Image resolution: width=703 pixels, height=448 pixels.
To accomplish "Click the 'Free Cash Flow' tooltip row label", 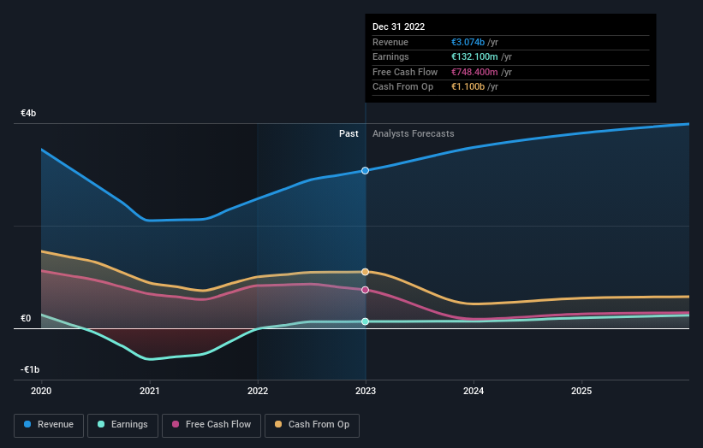I will tap(405, 72).
